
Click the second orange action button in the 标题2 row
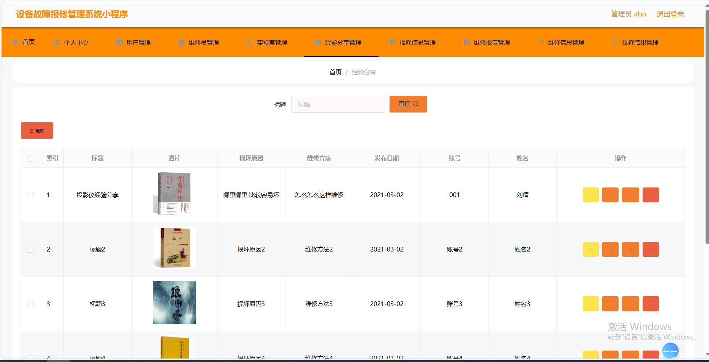[x=630, y=249]
